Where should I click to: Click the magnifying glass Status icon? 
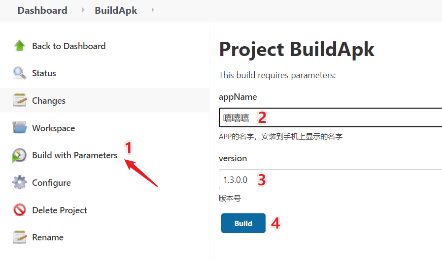click(x=19, y=73)
